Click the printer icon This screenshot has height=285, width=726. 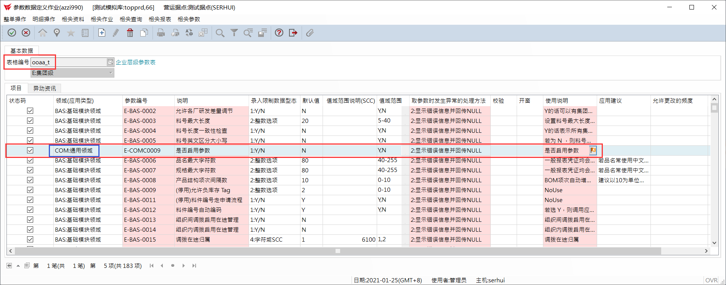[x=161, y=33]
